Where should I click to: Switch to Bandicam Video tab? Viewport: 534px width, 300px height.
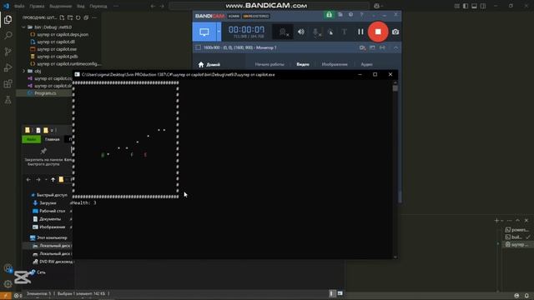click(x=303, y=64)
